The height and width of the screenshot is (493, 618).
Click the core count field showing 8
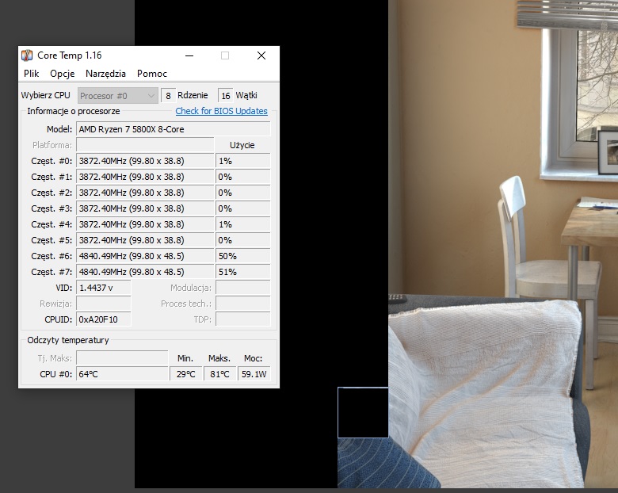click(168, 96)
